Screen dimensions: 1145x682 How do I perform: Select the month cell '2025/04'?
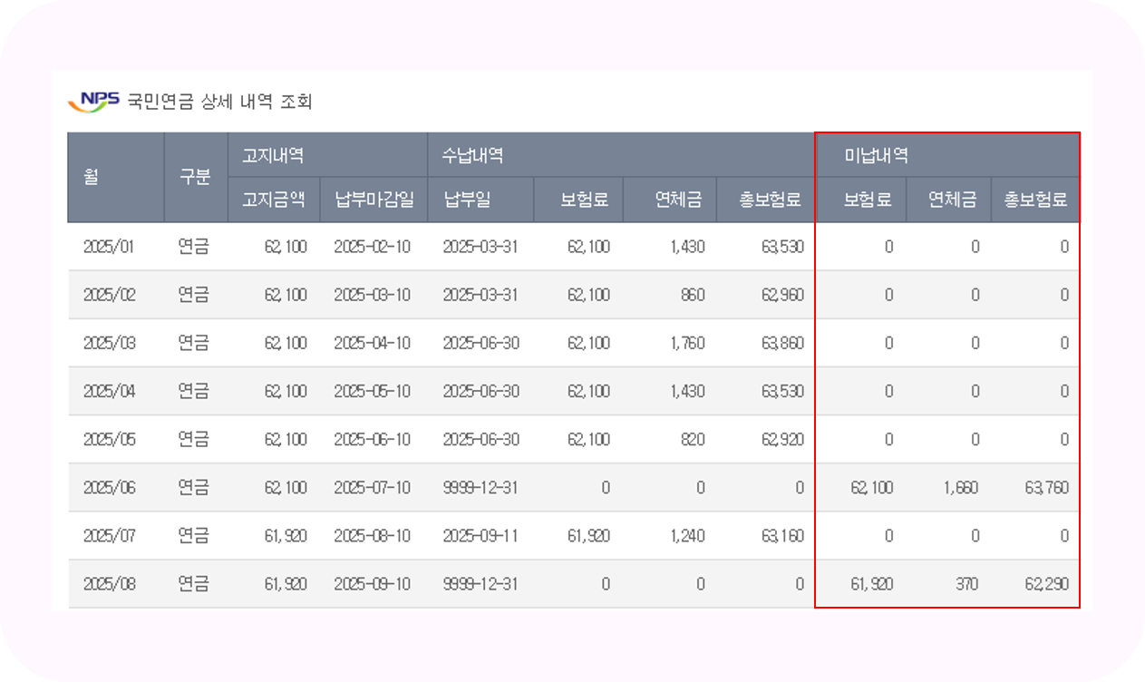click(x=110, y=391)
